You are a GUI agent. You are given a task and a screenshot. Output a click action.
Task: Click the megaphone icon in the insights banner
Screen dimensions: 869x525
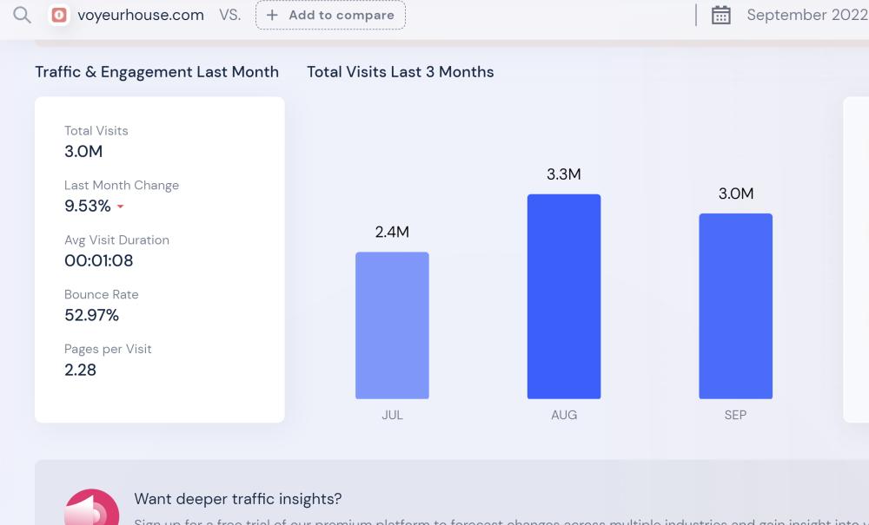(91, 508)
